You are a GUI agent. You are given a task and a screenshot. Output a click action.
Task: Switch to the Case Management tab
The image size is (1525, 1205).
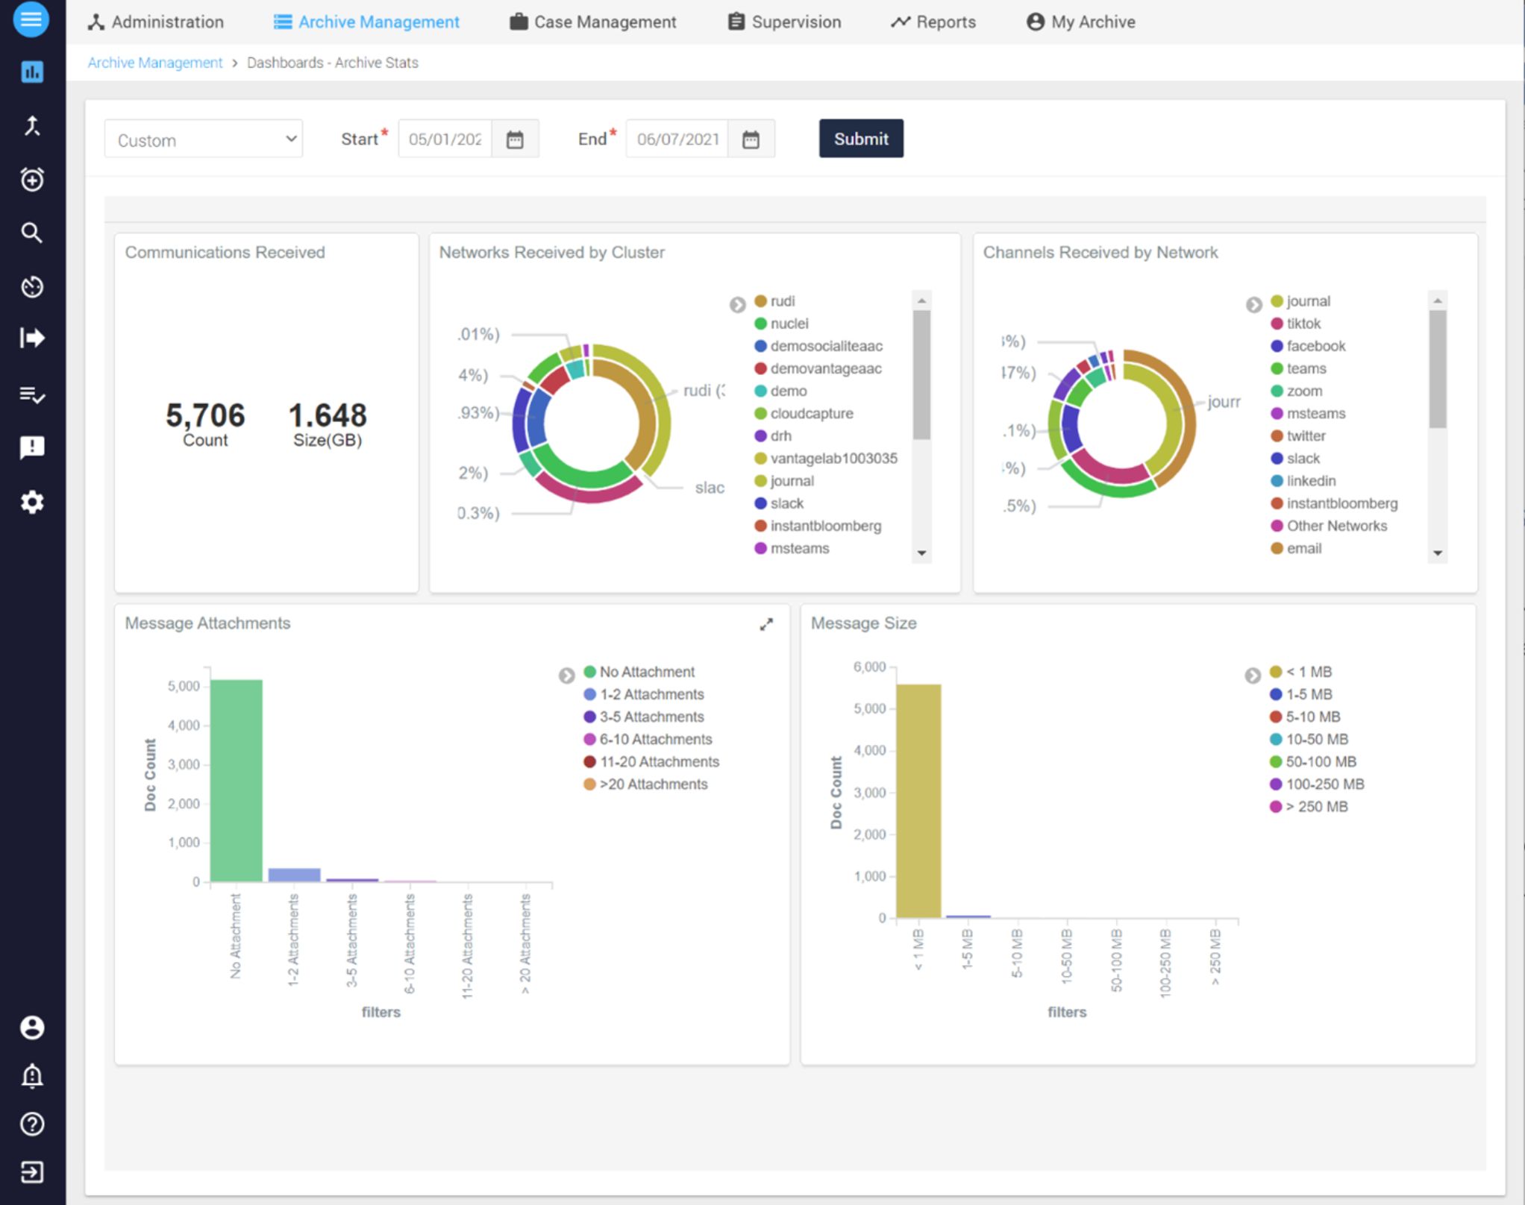594,22
